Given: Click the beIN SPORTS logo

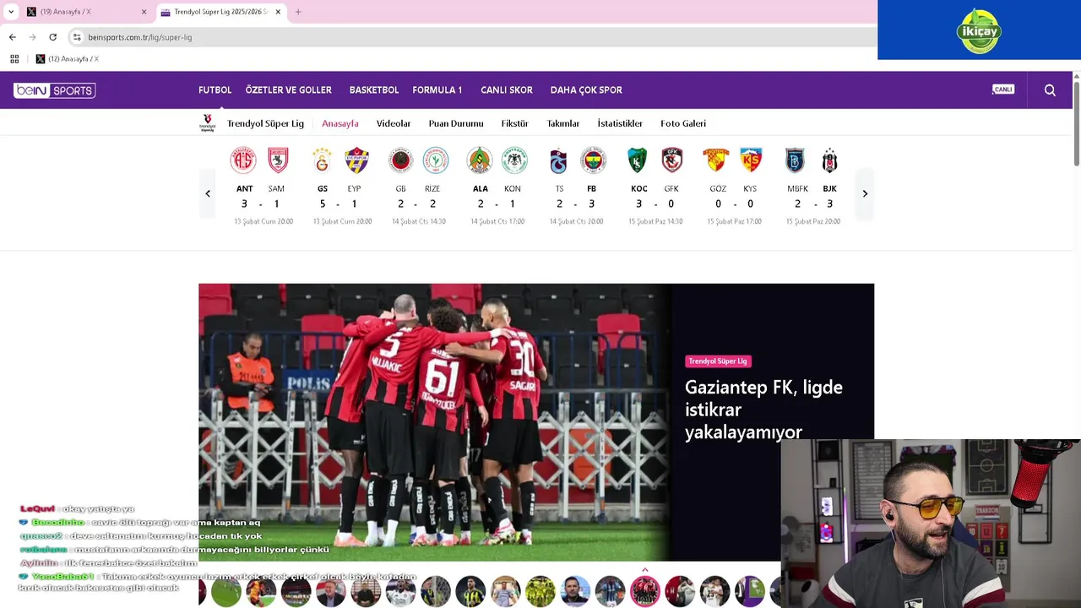Looking at the screenshot, I should (x=55, y=90).
